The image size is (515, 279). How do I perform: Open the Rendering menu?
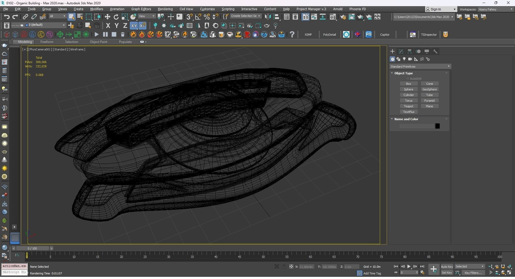coord(165,9)
